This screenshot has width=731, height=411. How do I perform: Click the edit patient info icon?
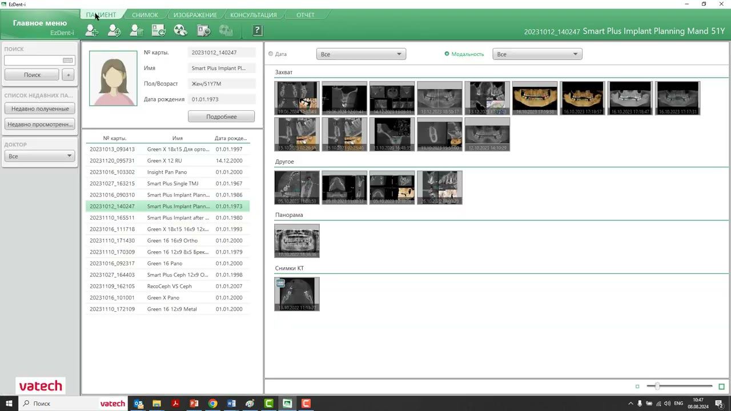[114, 31]
